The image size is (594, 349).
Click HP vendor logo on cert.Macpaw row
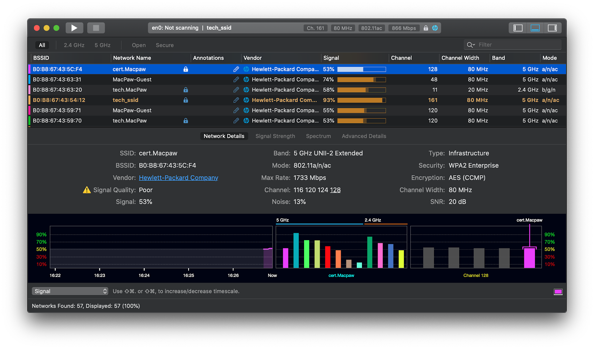pos(246,69)
